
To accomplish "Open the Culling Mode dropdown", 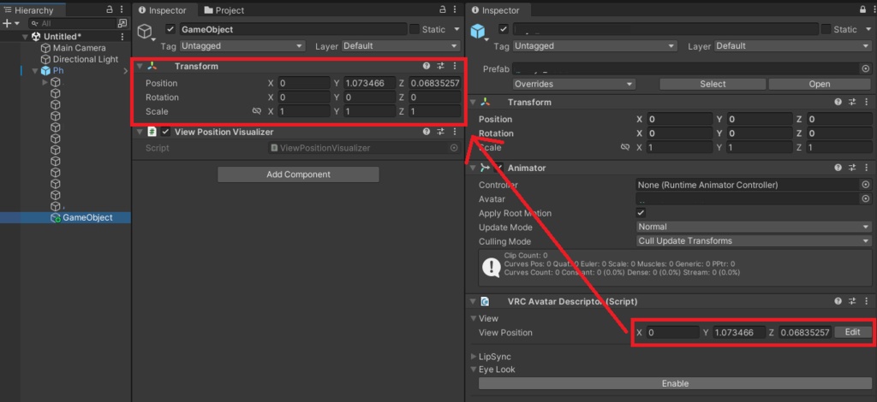I will (754, 240).
